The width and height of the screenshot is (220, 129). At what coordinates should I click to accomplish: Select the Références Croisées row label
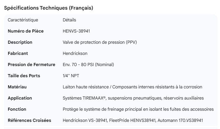pos(29,120)
